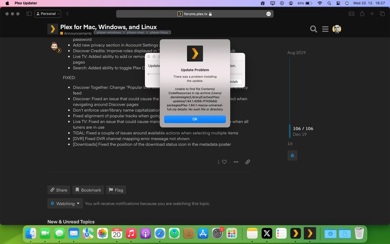Open Safari share sheet icon
This screenshot has height=244, width=390.
click(x=362, y=14)
